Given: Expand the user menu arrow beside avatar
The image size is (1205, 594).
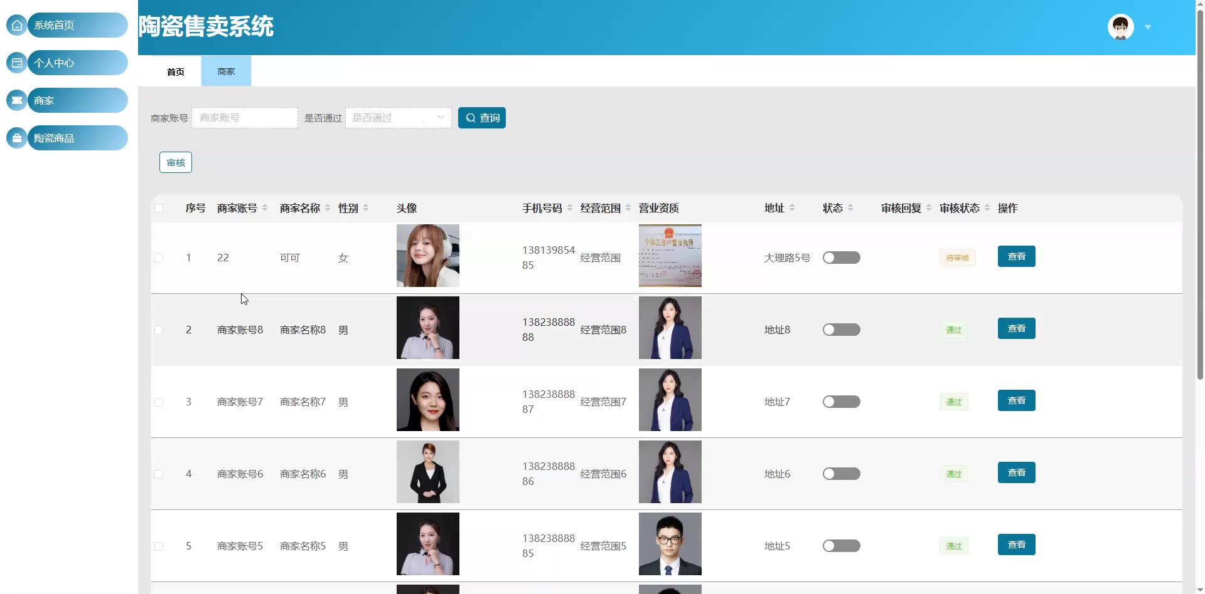Looking at the screenshot, I should point(1148,27).
